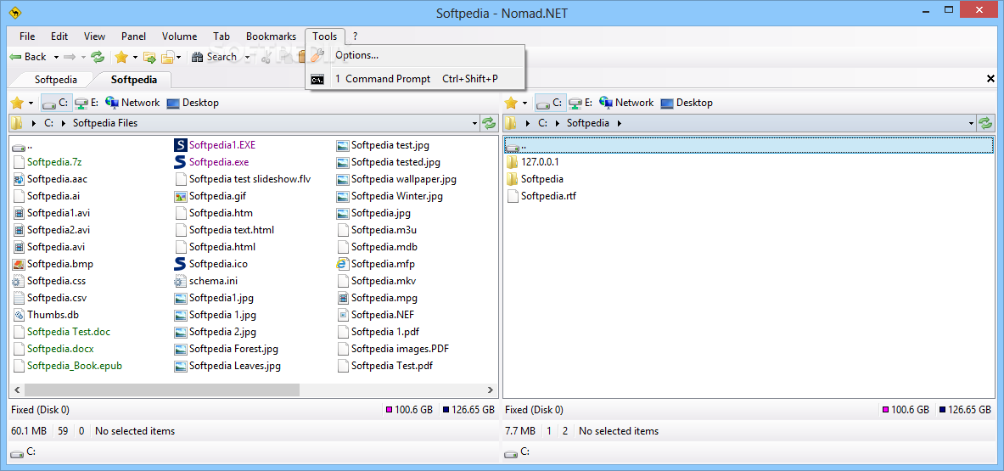Open the left panel path history dropdown
Image resolution: width=1004 pixels, height=471 pixels.
(474, 123)
